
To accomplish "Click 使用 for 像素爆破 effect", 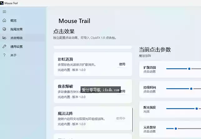I will [x=122, y=91].
